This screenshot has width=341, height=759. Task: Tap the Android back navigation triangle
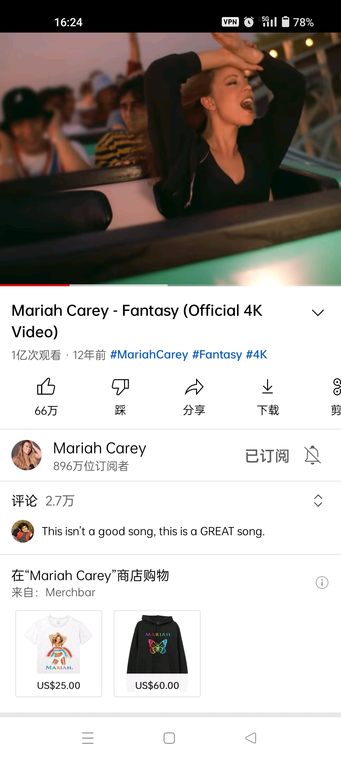pos(251,738)
